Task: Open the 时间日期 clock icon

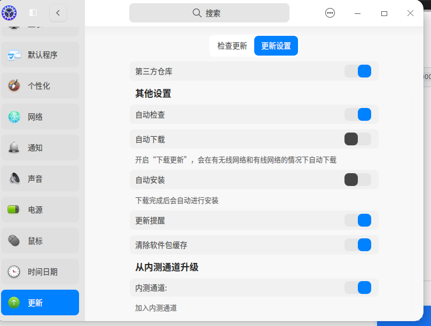Action: pyautogui.click(x=14, y=272)
